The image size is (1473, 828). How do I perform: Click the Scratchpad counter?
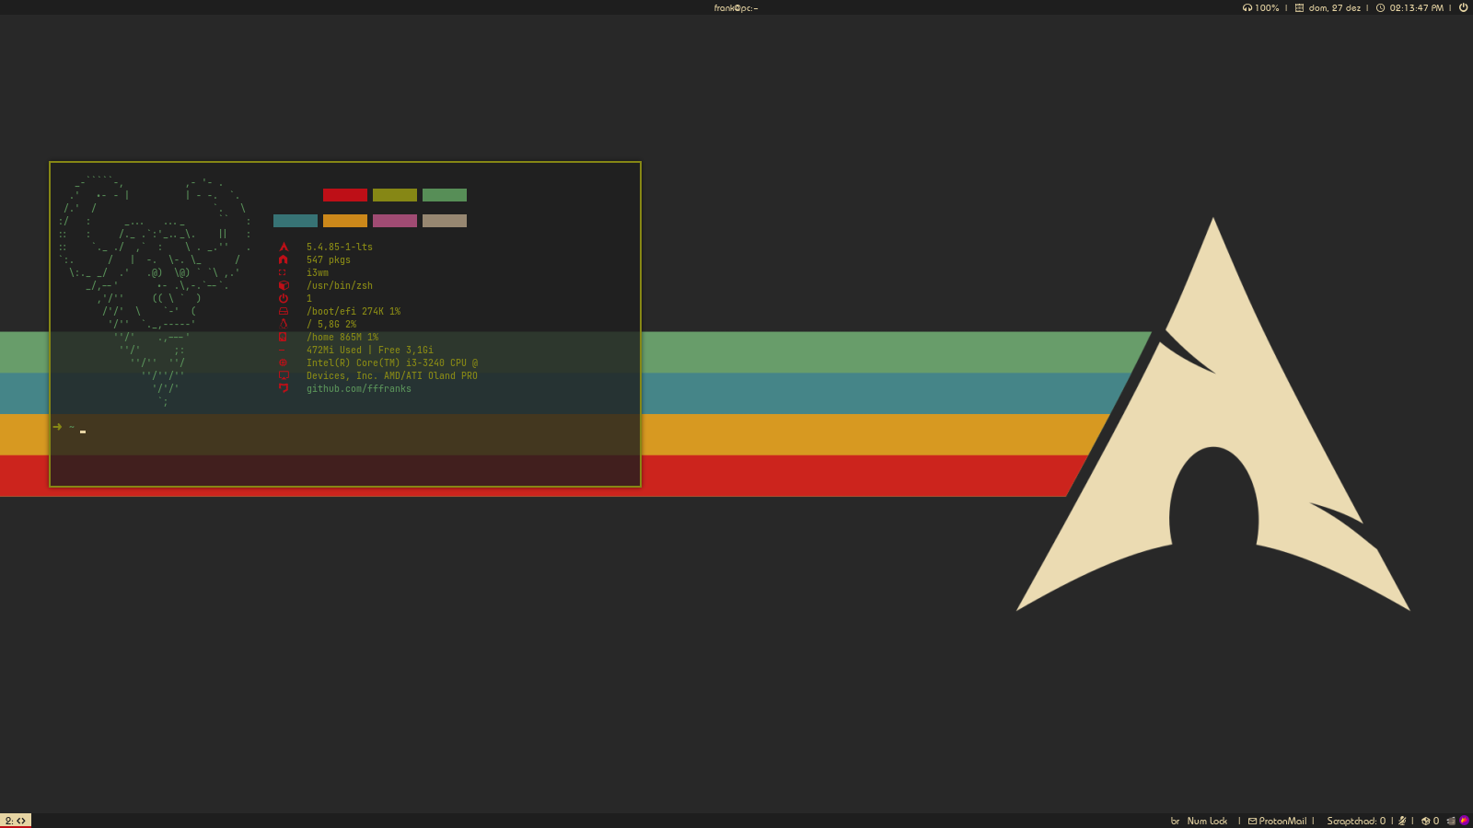1355,821
